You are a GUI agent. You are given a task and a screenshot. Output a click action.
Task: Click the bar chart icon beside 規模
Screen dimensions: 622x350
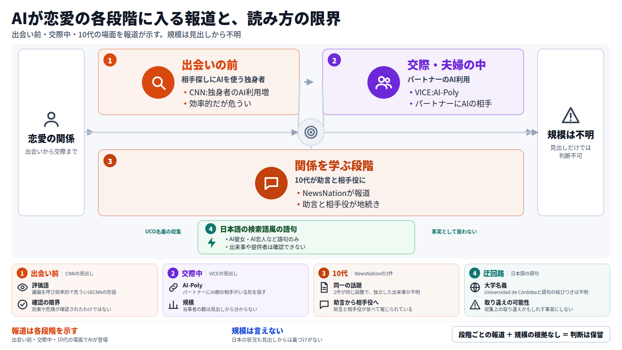173,304
